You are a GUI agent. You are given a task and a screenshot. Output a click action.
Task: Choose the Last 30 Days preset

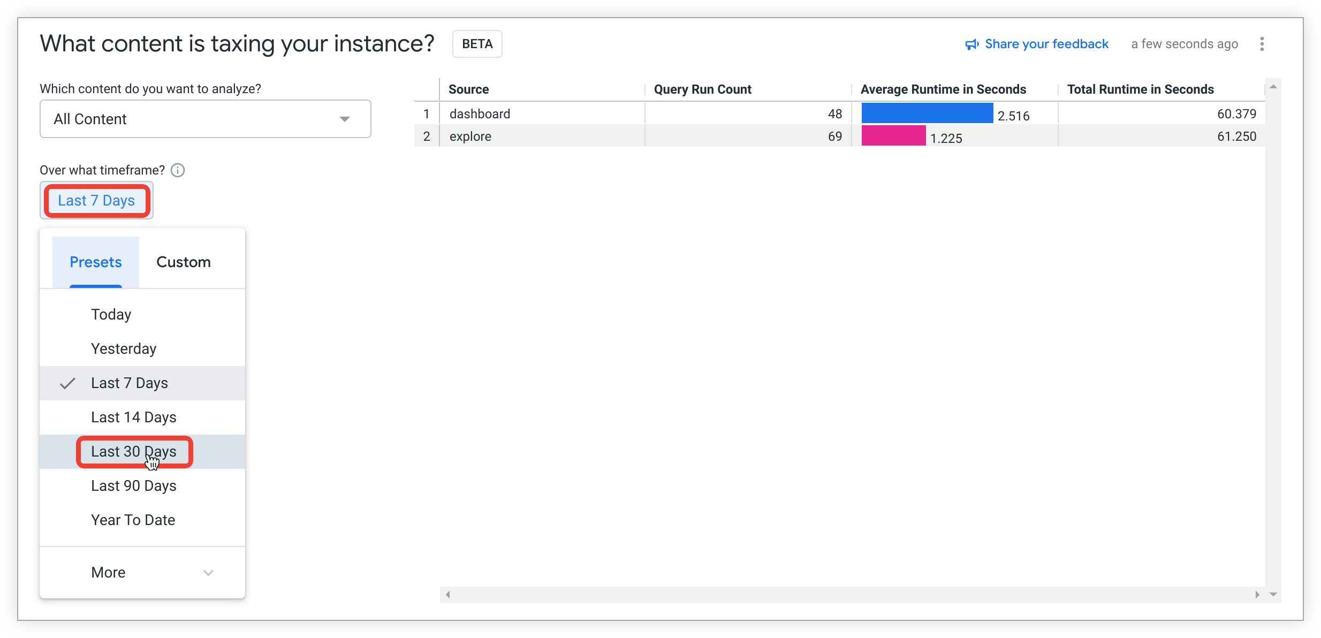(134, 452)
